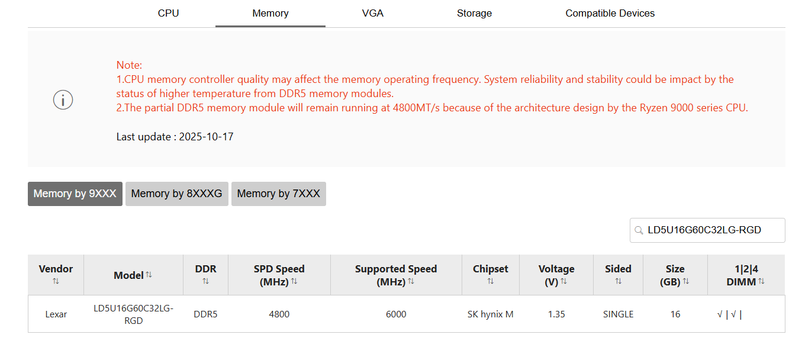Sort table by Sided column arrows
The height and width of the screenshot is (344, 802).
point(618,281)
